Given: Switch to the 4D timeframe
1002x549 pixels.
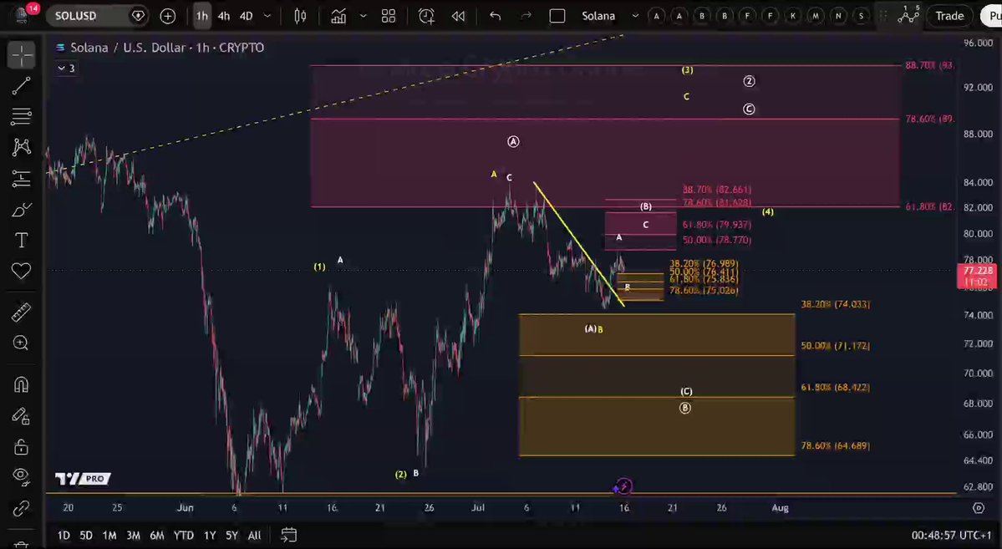Looking at the screenshot, I should coord(246,16).
